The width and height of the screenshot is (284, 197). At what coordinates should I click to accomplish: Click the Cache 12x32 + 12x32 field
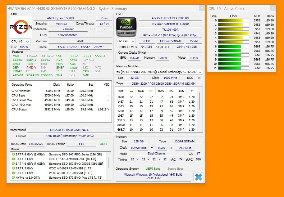tap(80, 47)
